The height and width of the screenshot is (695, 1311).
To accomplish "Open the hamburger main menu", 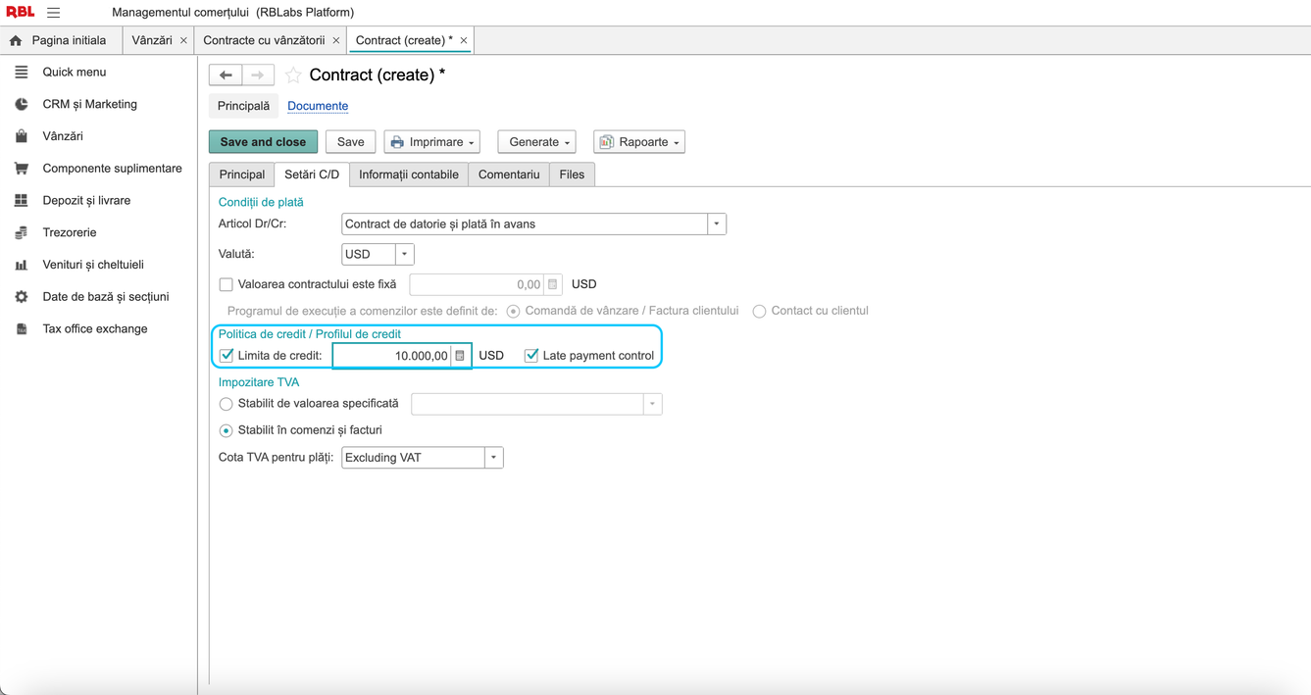I will (54, 13).
